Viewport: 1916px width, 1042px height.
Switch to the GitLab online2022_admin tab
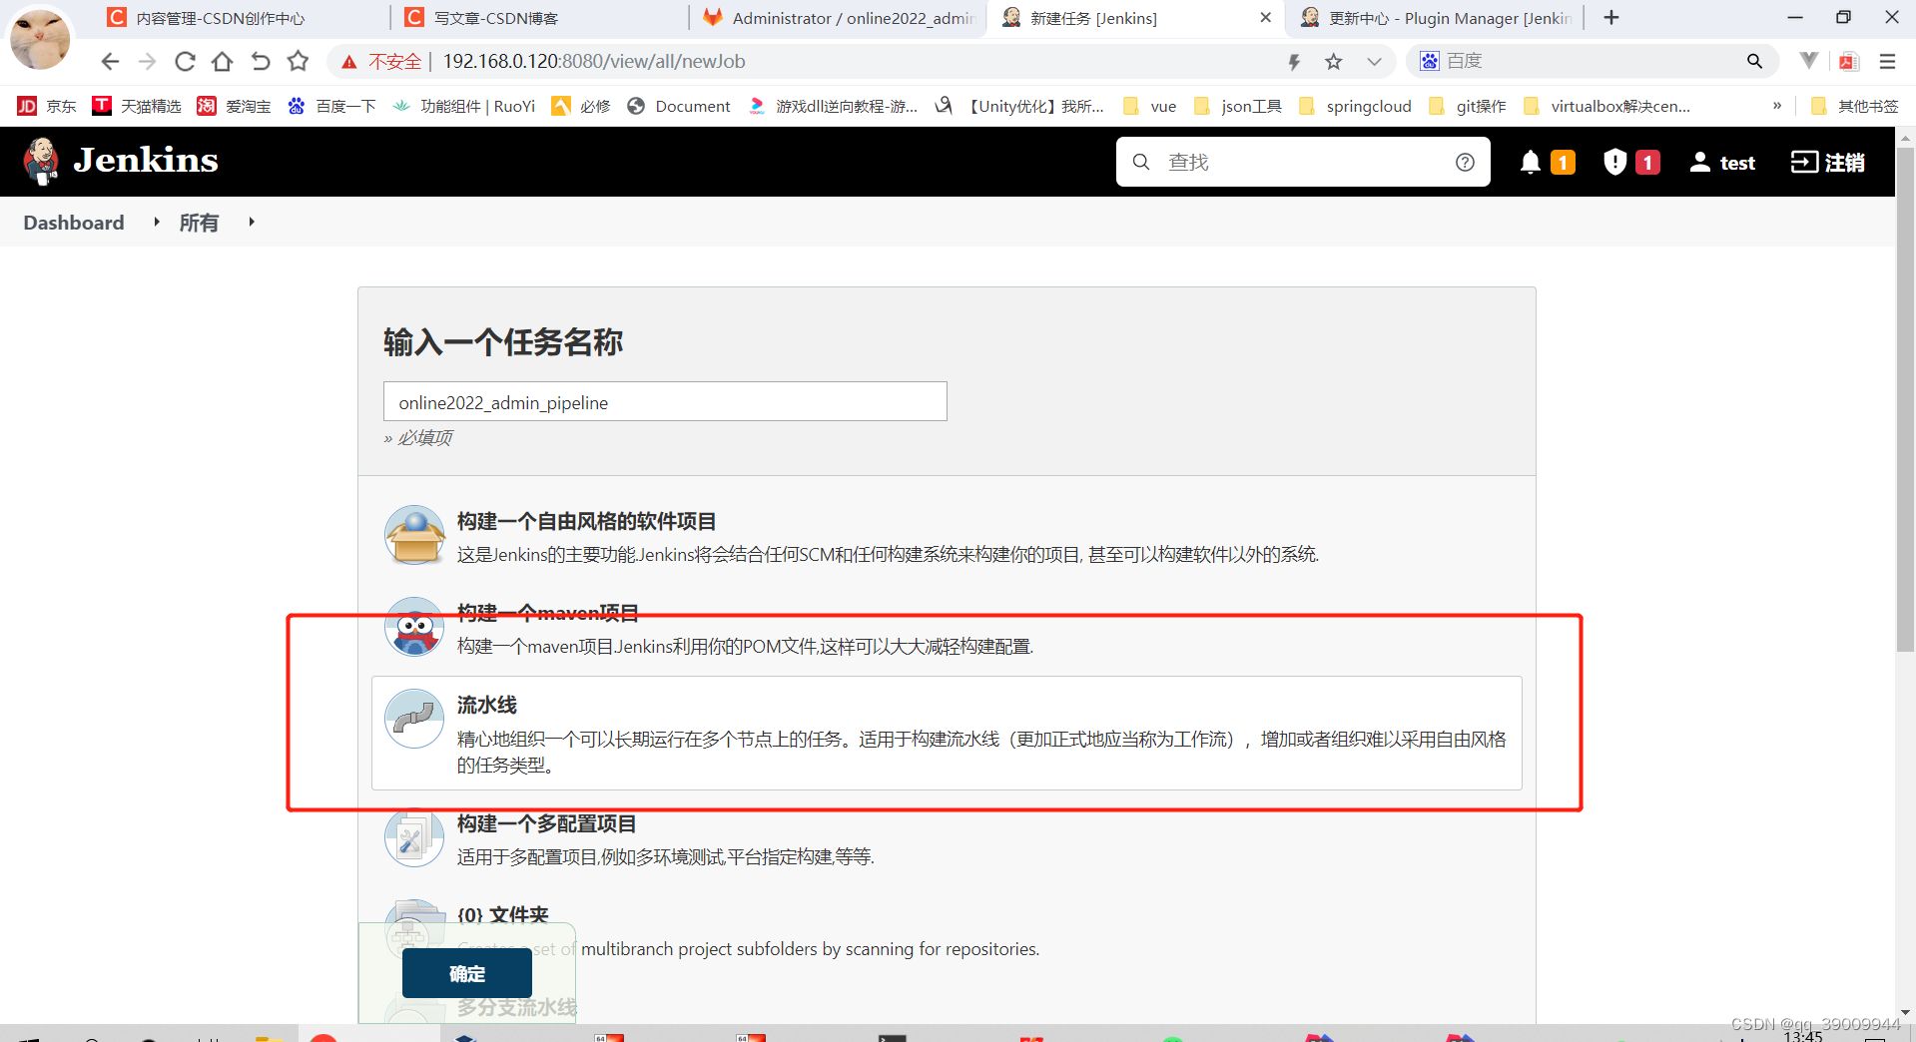(x=837, y=18)
